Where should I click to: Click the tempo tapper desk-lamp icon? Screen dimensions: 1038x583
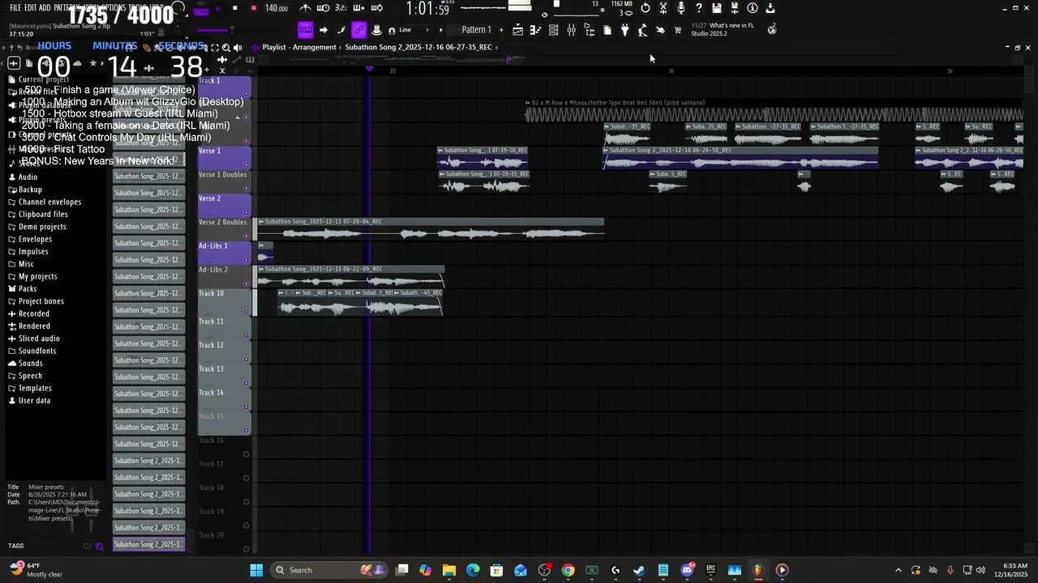643,30
